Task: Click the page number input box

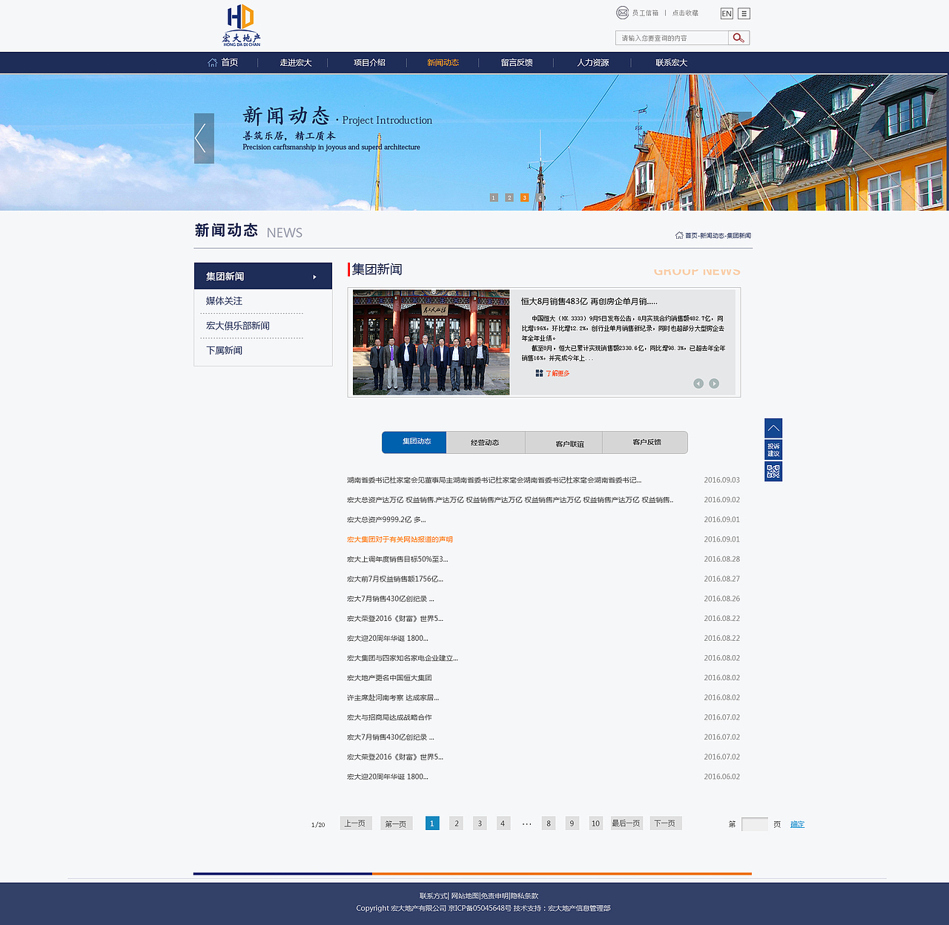Action: tap(755, 824)
